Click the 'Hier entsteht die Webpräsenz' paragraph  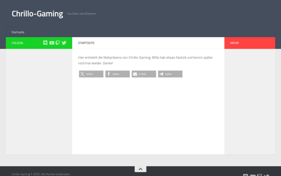click(145, 60)
